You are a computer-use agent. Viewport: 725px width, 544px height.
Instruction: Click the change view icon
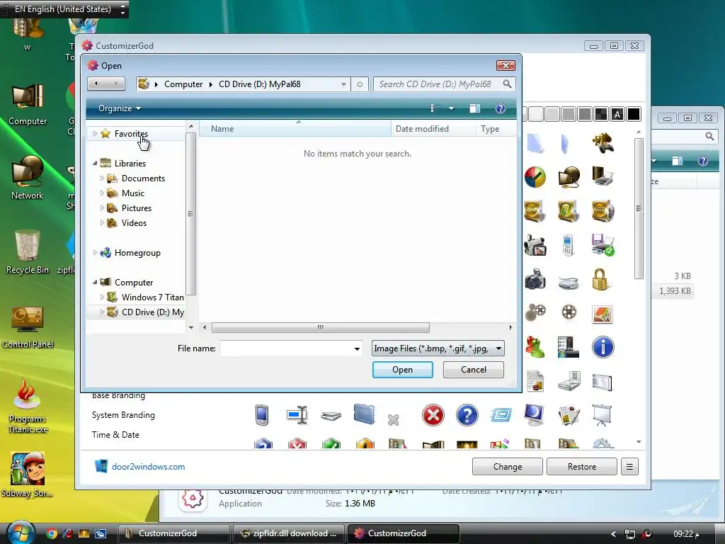(433, 108)
